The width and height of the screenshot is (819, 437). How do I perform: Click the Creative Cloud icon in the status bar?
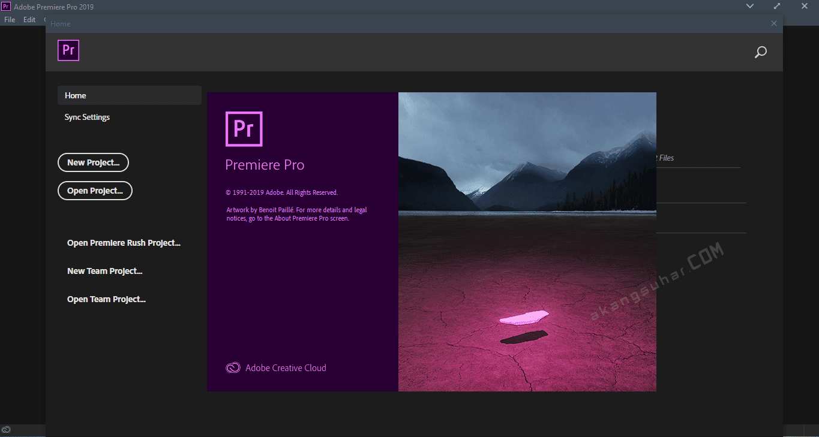pyautogui.click(x=6, y=430)
